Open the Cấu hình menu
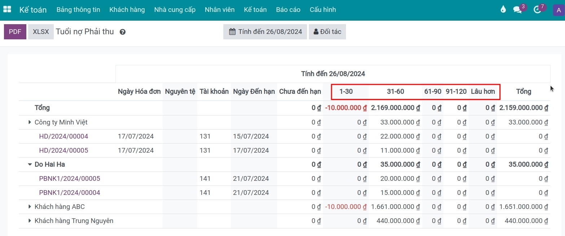 pyautogui.click(x=323, y=10)
